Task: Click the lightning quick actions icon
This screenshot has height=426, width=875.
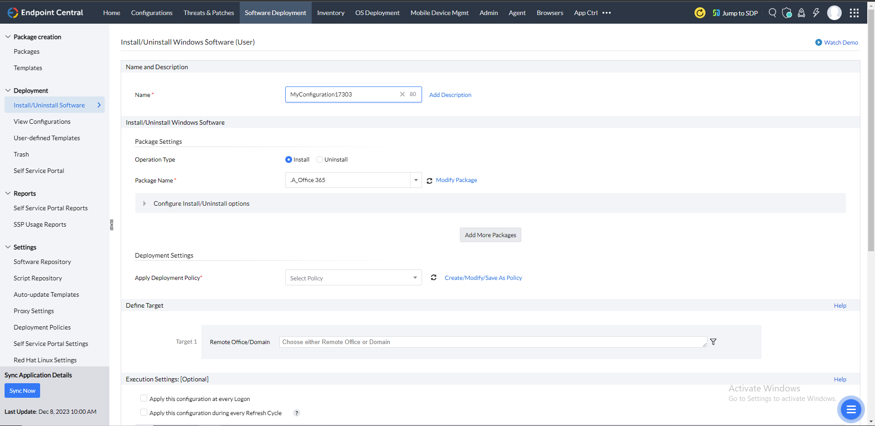Action: [816, 13]
